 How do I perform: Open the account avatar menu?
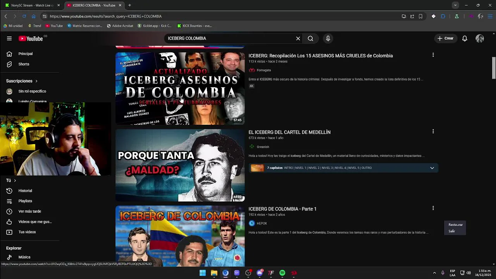tap(480, 38)
